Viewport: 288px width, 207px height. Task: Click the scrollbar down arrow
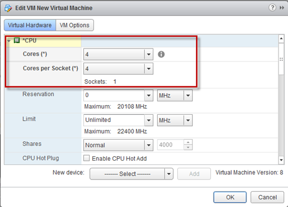pos(281,160)
